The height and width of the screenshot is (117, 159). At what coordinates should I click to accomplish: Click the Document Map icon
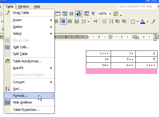click(x=87, y=14)
